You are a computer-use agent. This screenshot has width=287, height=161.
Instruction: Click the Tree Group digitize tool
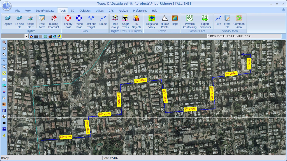tap(115, 22)
